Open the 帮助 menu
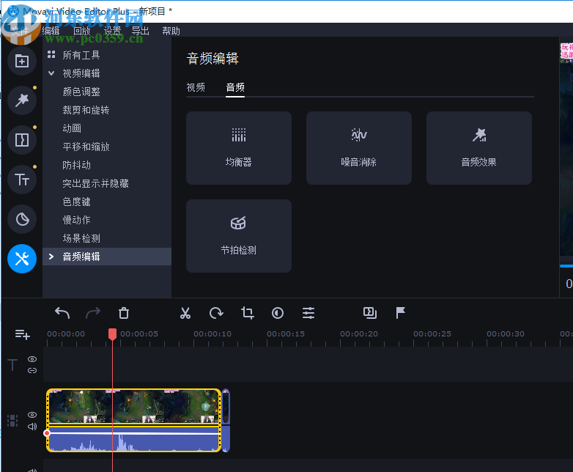573x472 pixels. [171, 31]
